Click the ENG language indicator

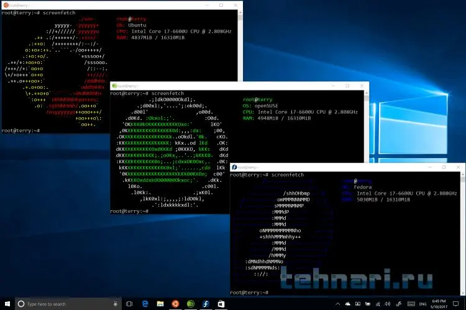[x=423, y=304]
